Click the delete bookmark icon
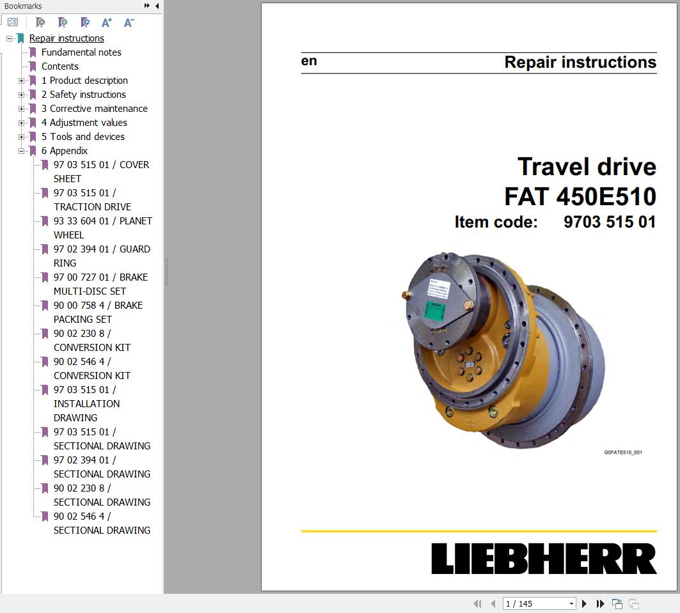The height and width of the screenshot is (613, 680). click(40, 22)
